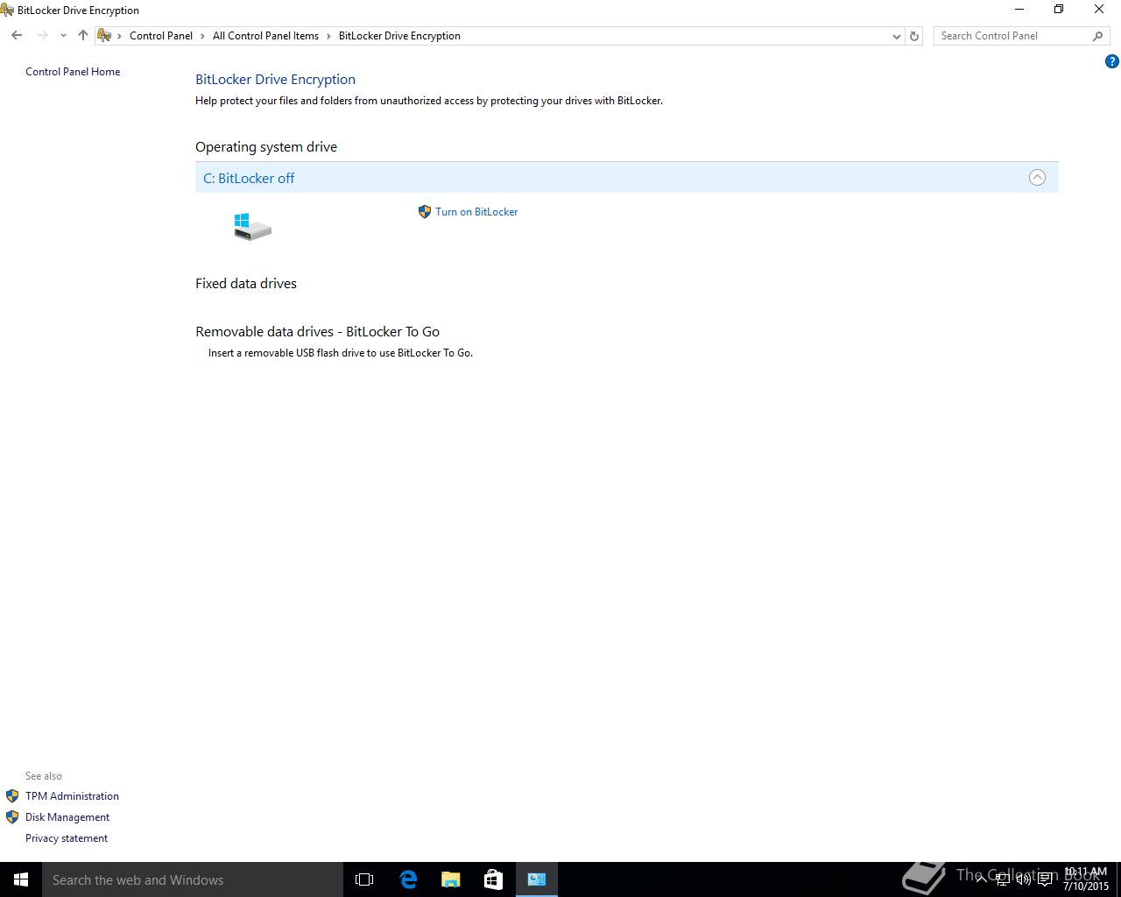This screenshot has width=1121, height=897.
Task: Open TPM Administration link
Action: pos(72,796)
